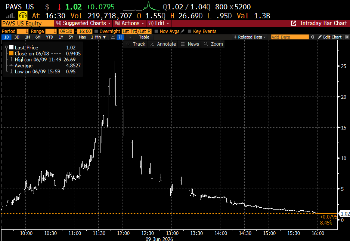
Task: Click the PAVS US Equity security field
Action: pos(28,24)
